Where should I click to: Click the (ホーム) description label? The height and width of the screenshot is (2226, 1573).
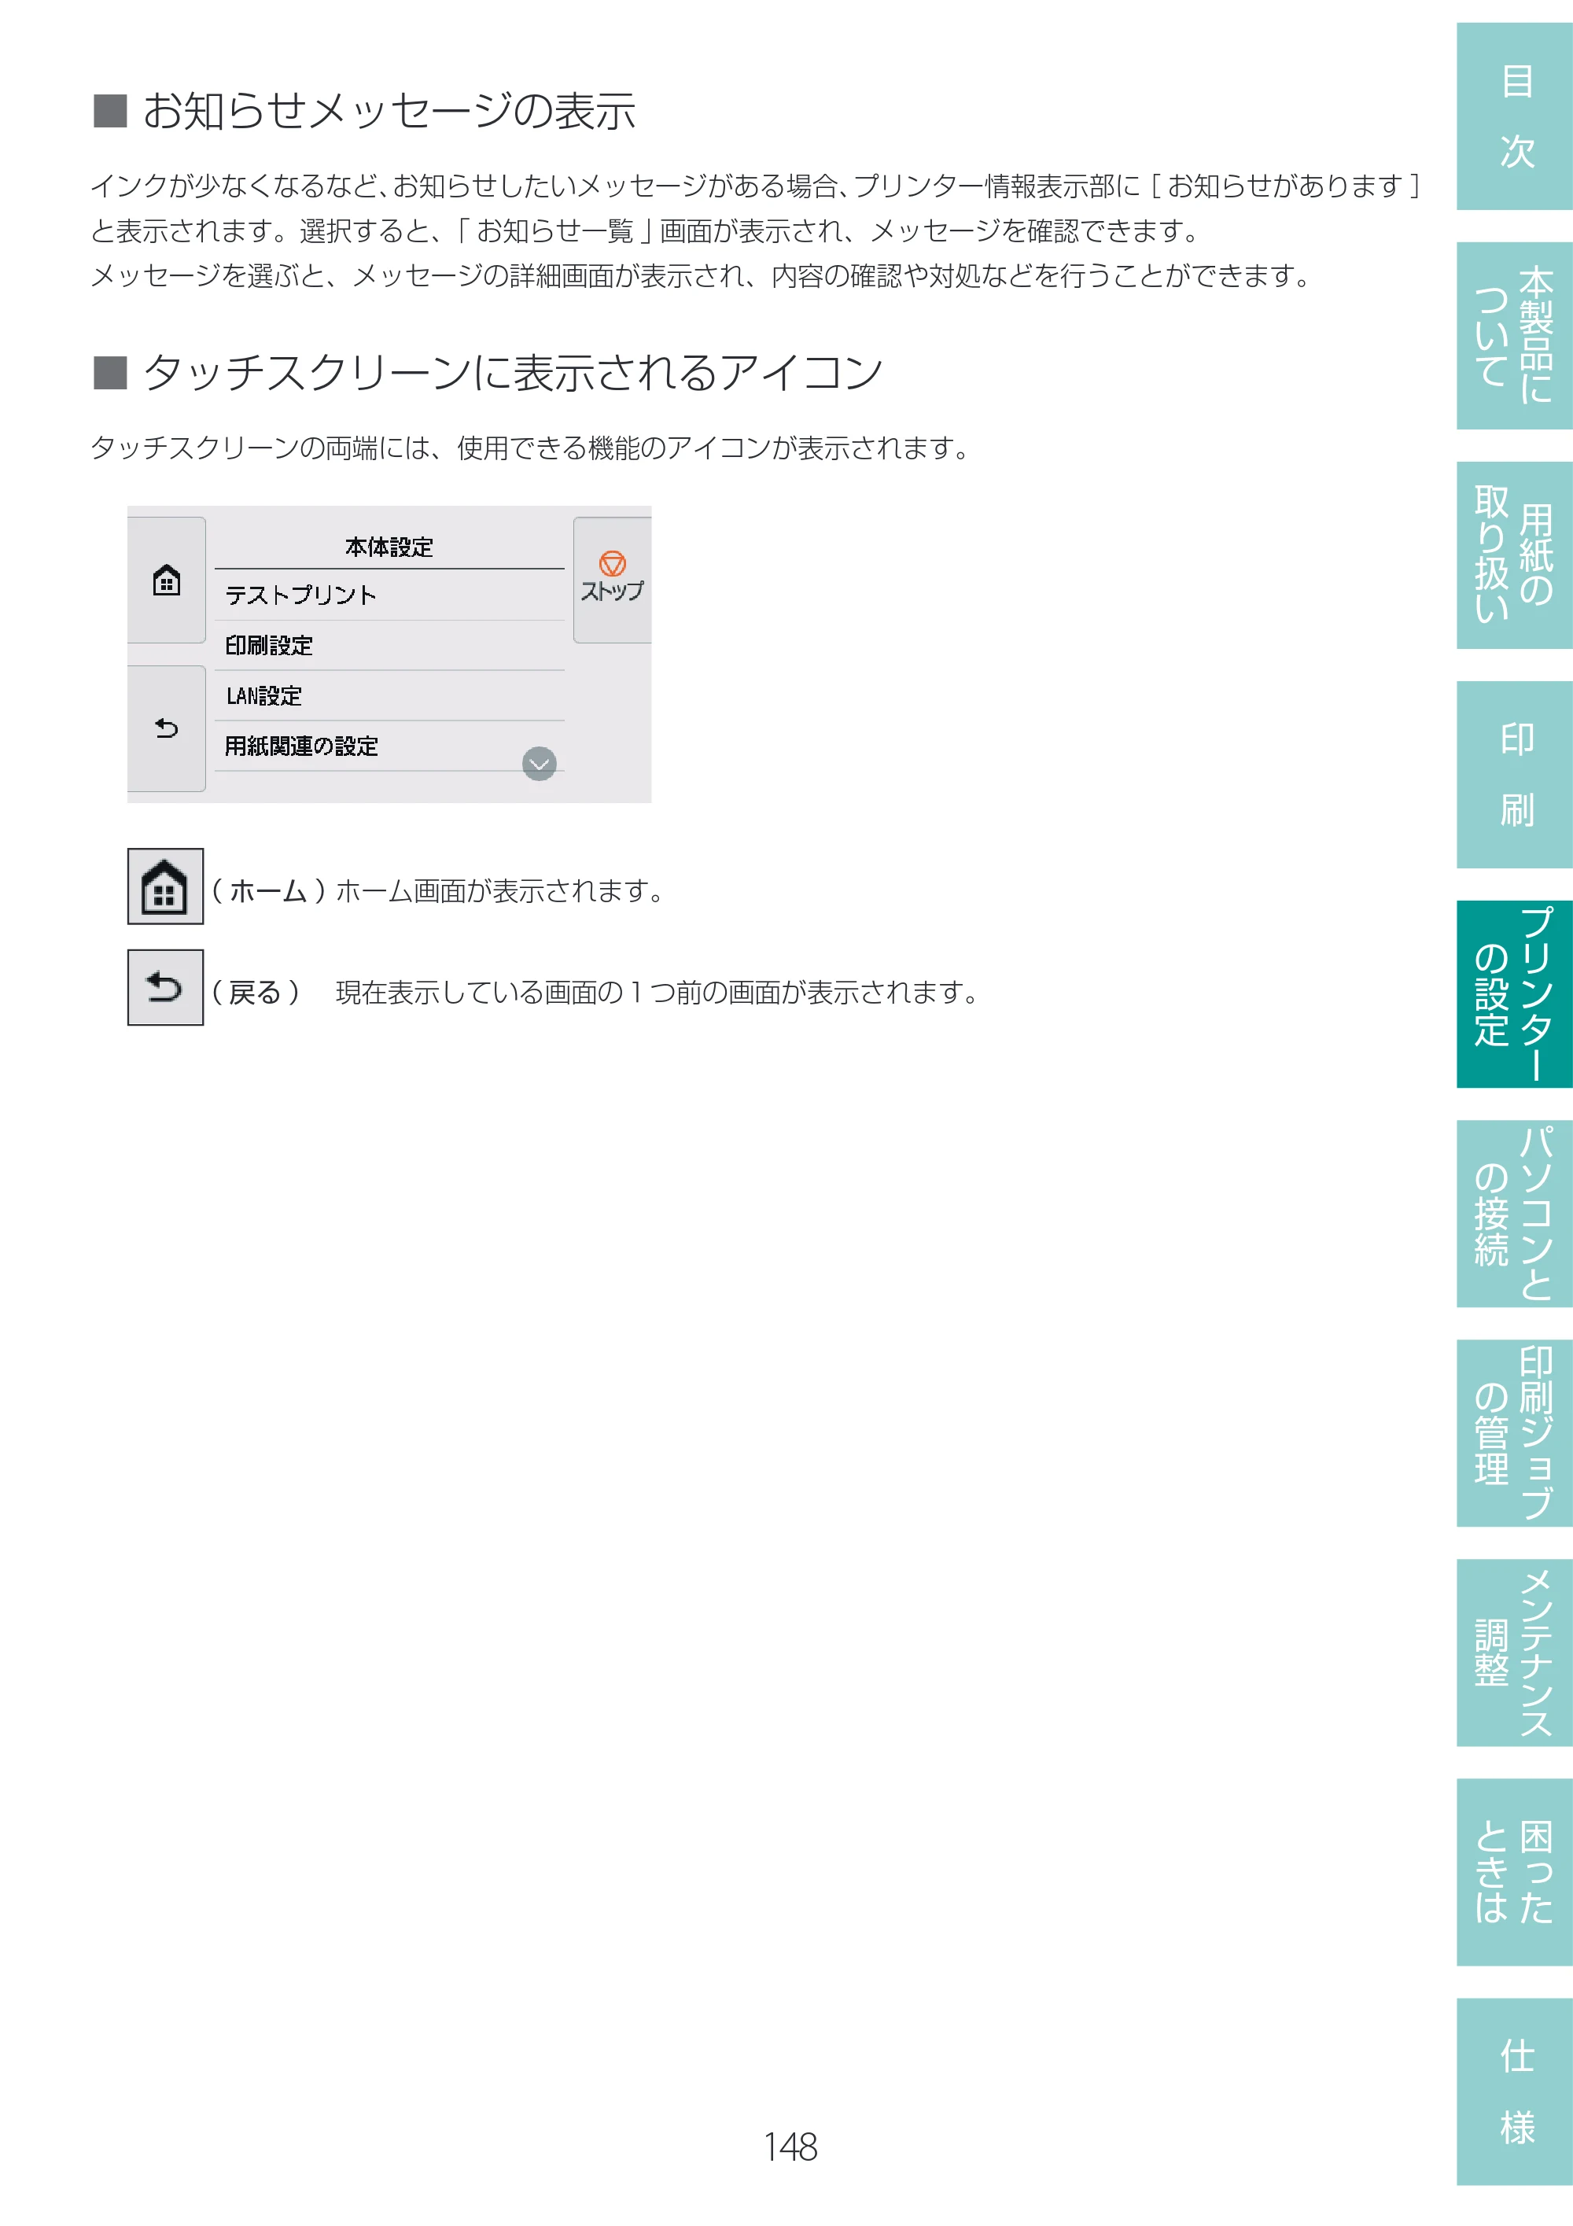point(270,890)
